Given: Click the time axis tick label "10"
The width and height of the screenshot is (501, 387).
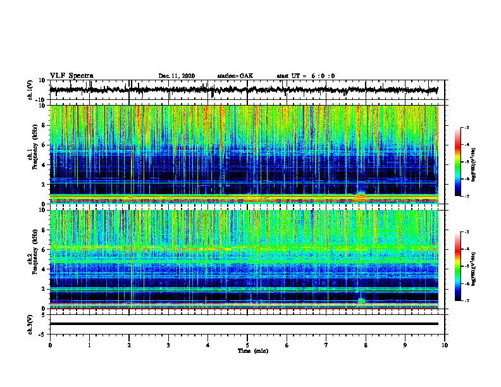Looking at the screenshot, I should pos(445,345).
